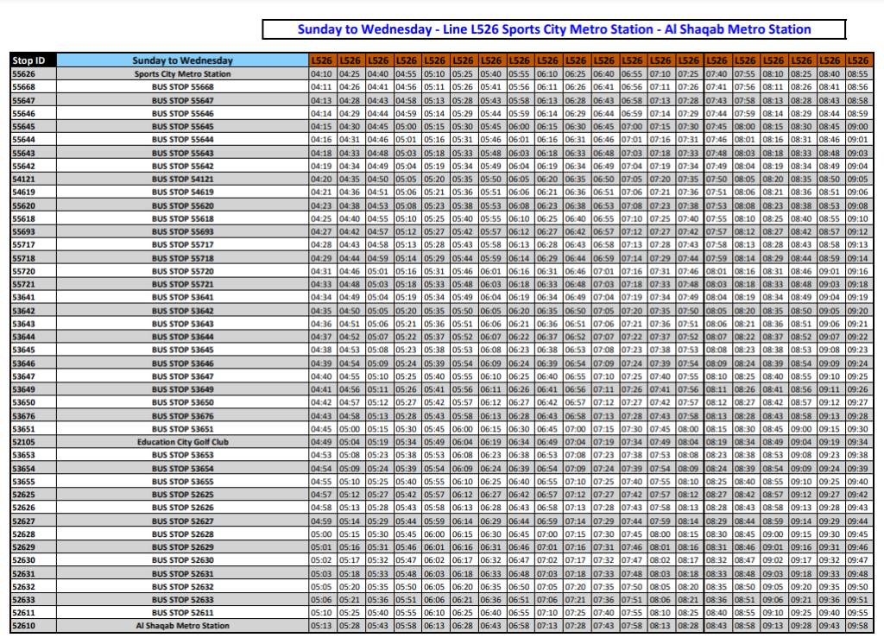Click the first L526 column header
The width and height of the screenshot is (884, 644).
tap(321, 60)
